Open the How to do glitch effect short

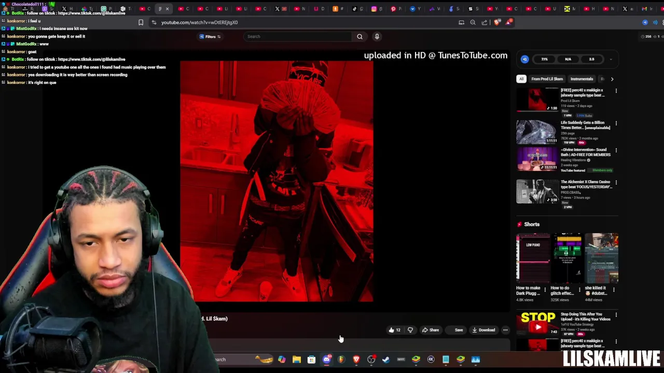(567, 258)
